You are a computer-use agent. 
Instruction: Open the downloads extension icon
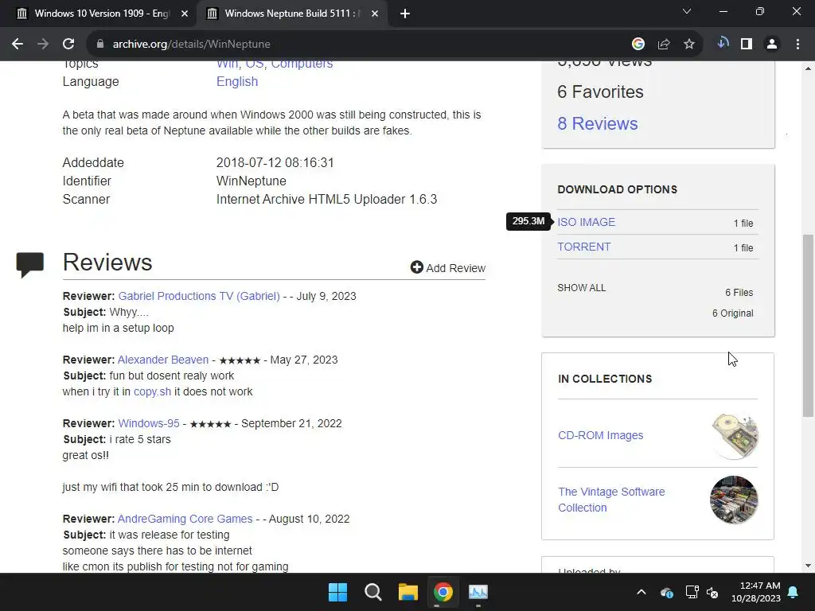click(723, 43)
